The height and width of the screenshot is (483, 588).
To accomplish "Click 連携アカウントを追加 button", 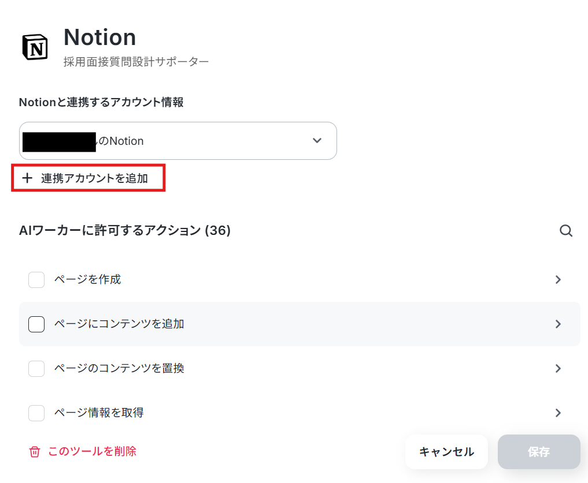I will (x=88, y=178).
